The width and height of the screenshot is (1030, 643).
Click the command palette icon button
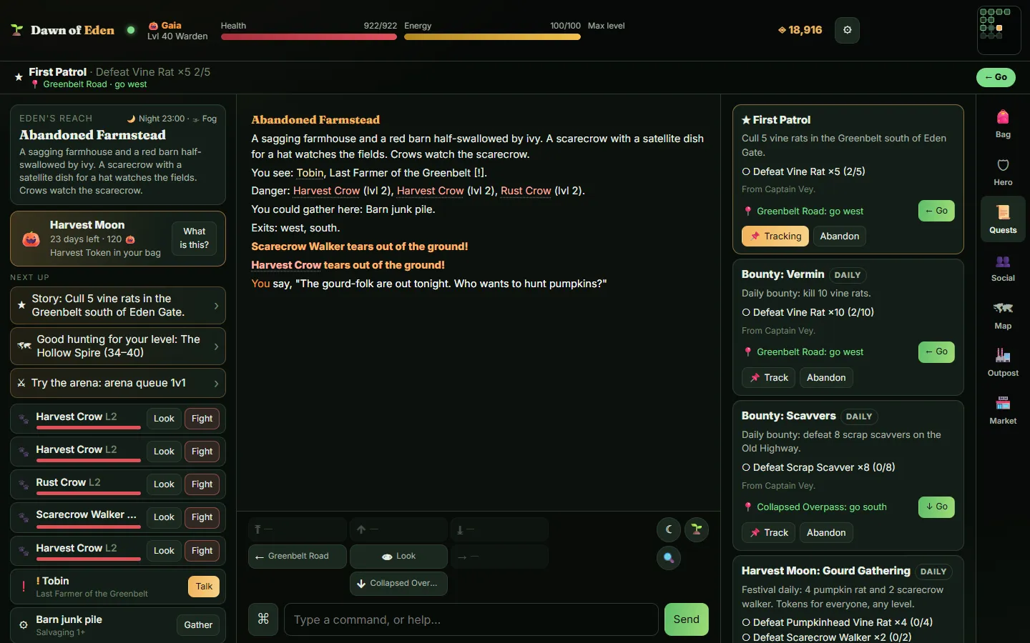click(x=263, y=619)
